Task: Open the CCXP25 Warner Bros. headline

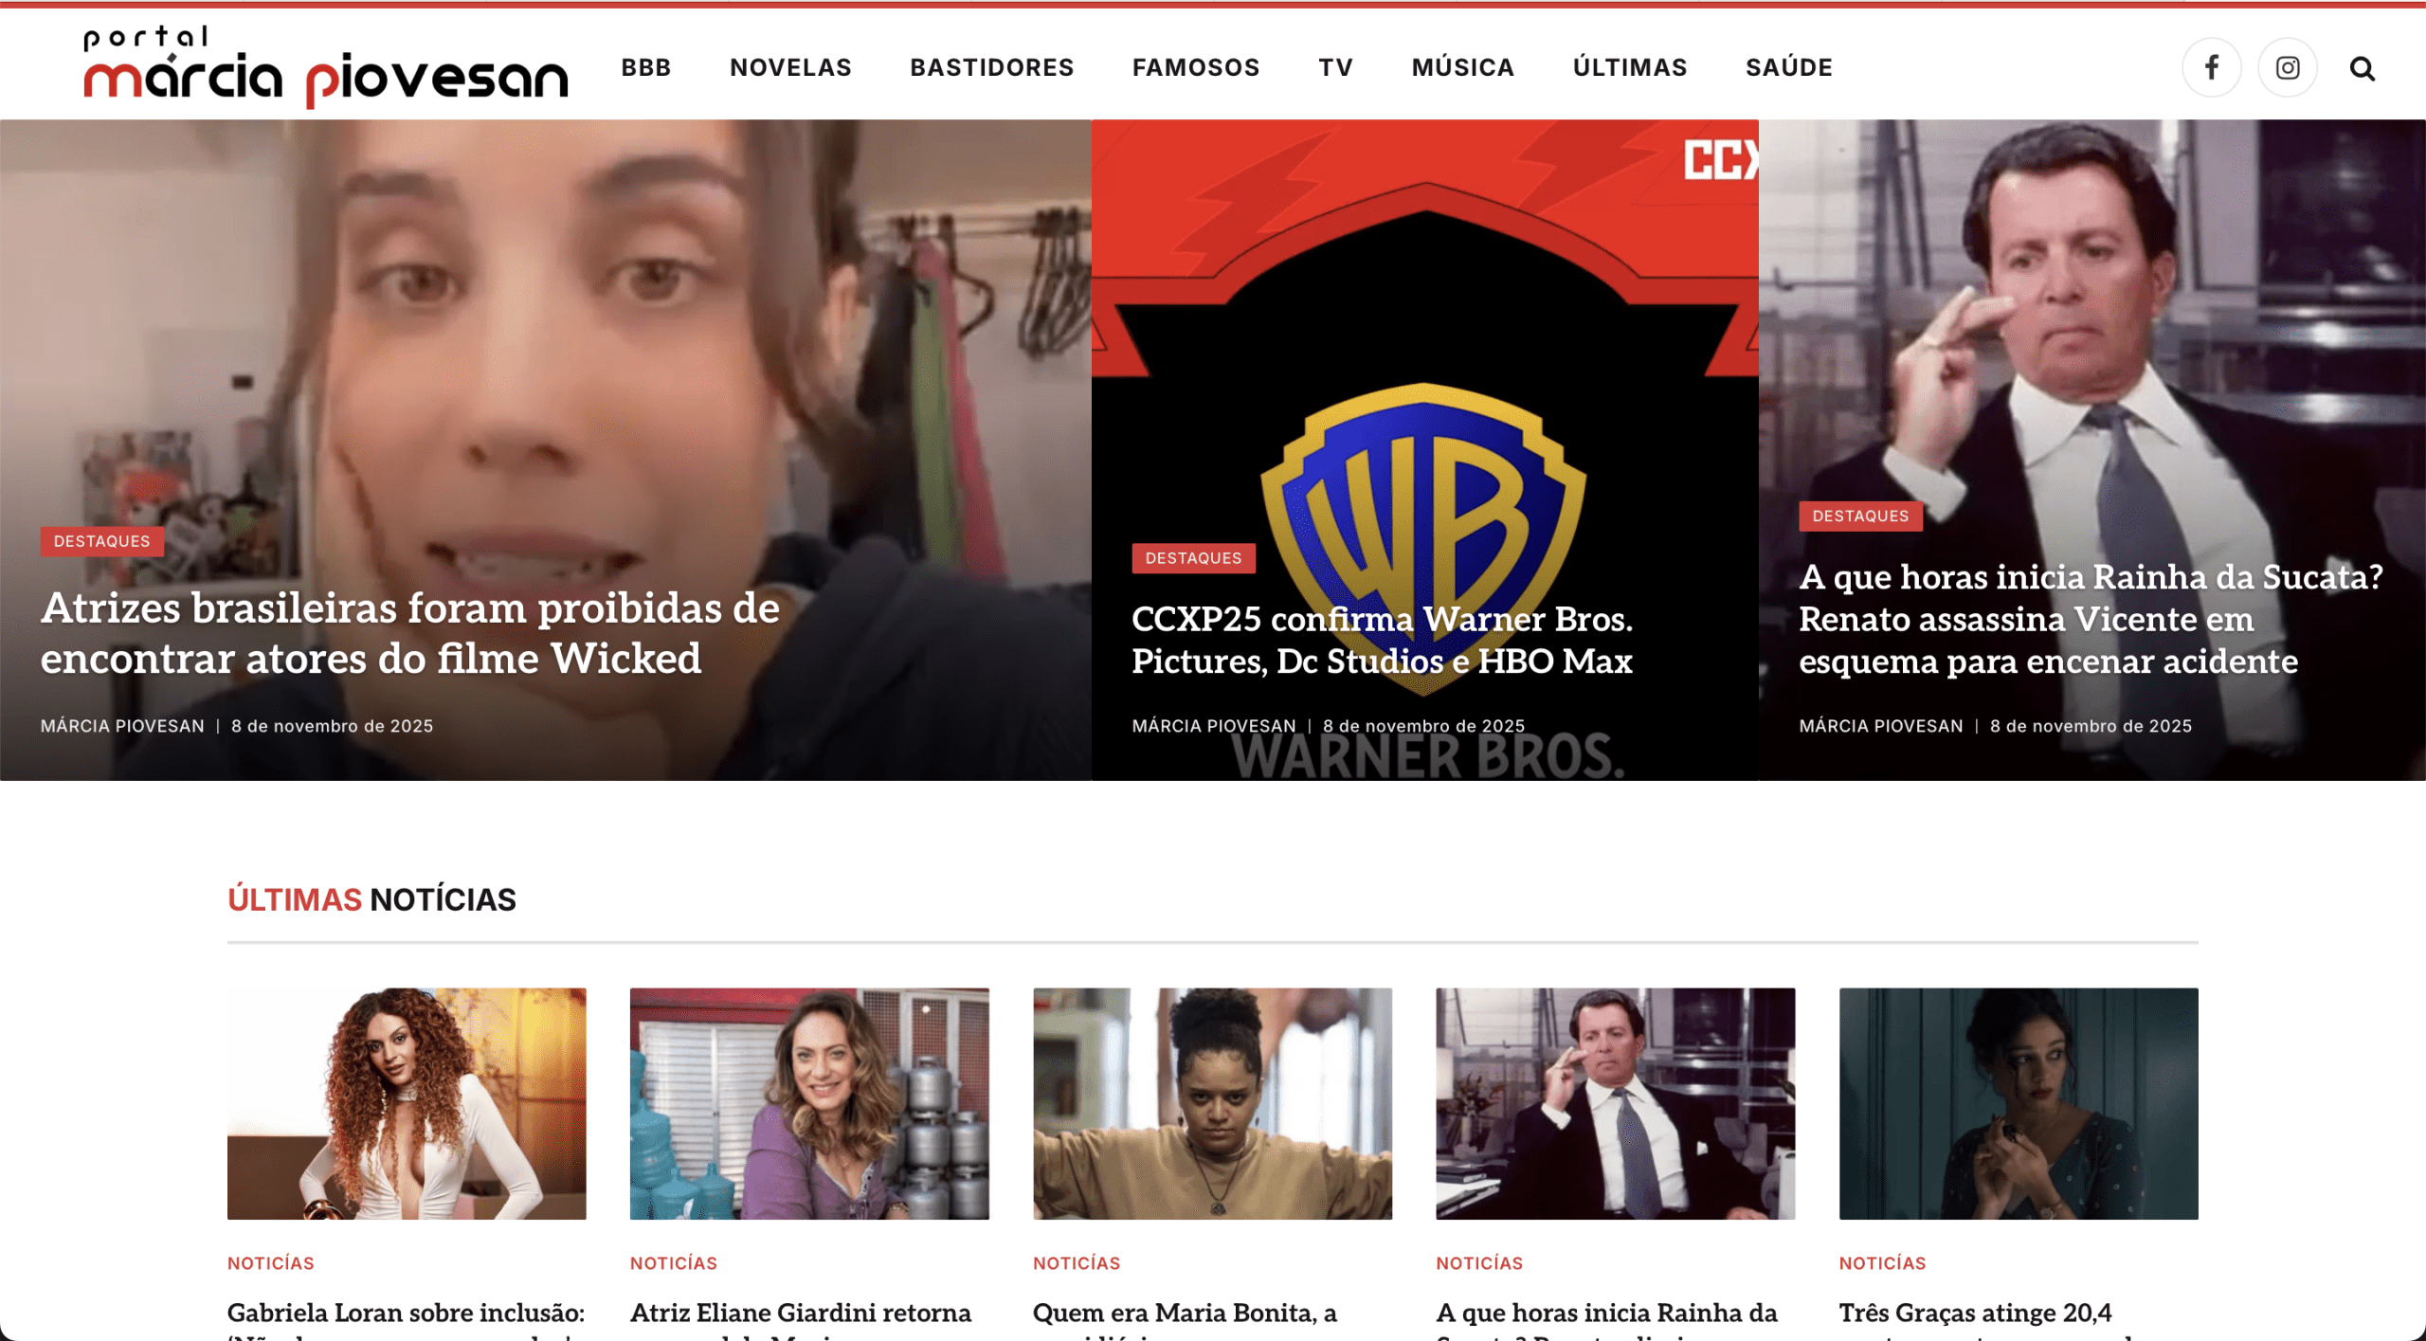Action: click(1381, 640)
